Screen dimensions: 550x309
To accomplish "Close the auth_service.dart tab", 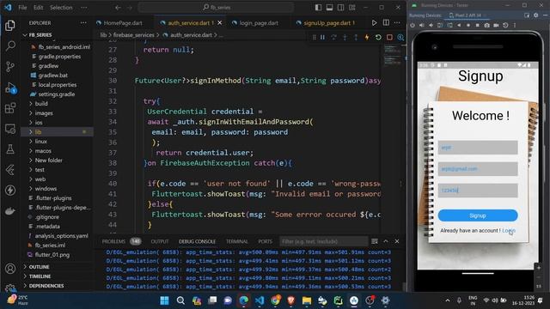I will click(x=220, y=23).
